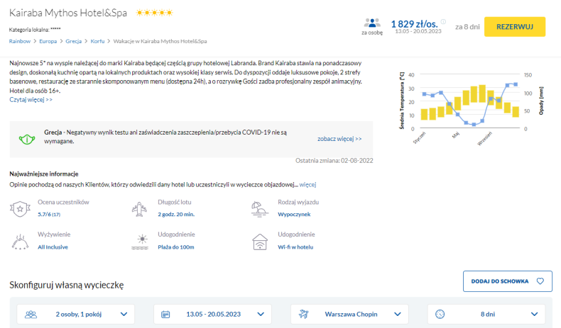561x328 pixels.
Task: Click the 'Kategoria lokalna: *****' text
Action: [x=35, y=30]
